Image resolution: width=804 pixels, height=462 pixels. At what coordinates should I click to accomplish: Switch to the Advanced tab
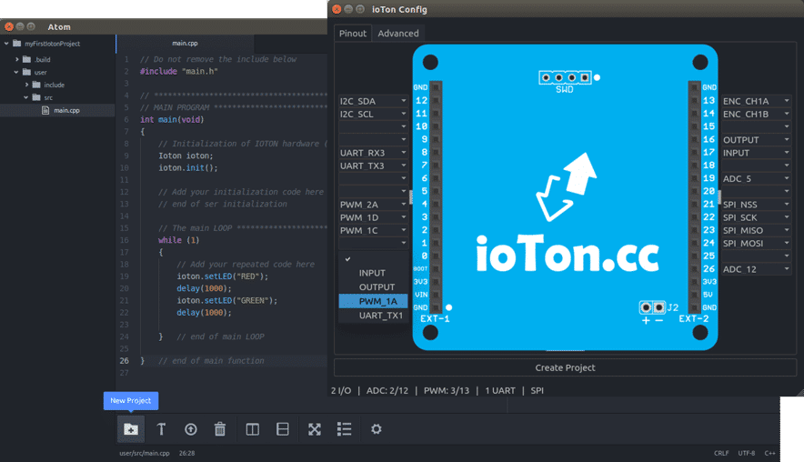tap(398, 34)
